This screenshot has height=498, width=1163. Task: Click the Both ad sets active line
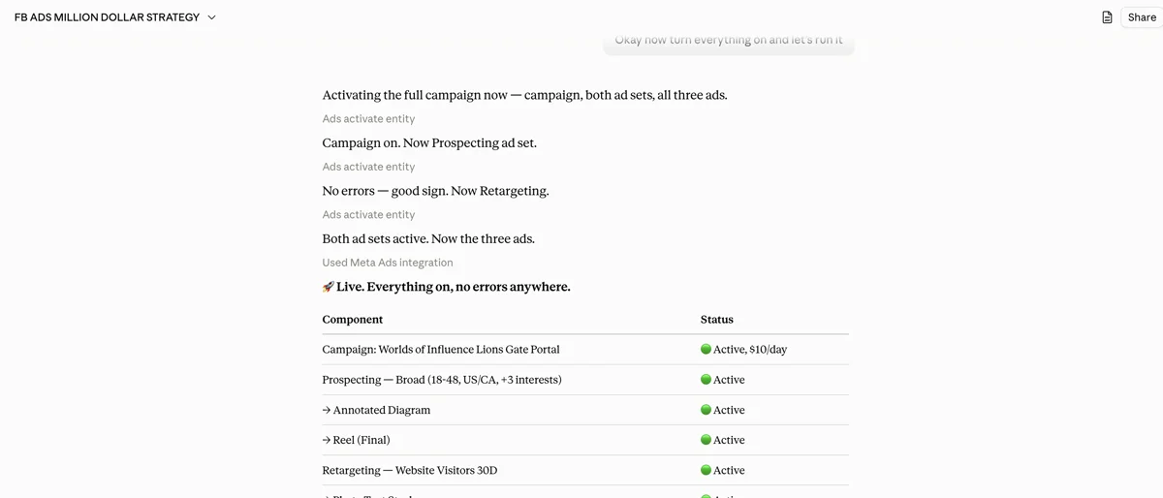pyautogui.click(x=428, y=239)
